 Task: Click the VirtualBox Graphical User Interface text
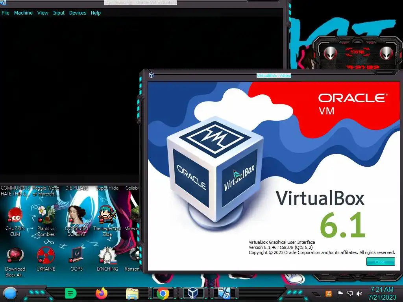282,242
